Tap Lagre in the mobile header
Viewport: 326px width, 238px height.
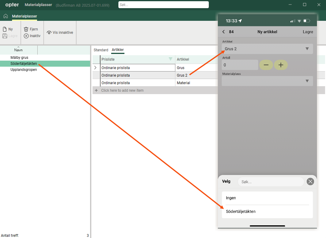(x=308, y=32)
